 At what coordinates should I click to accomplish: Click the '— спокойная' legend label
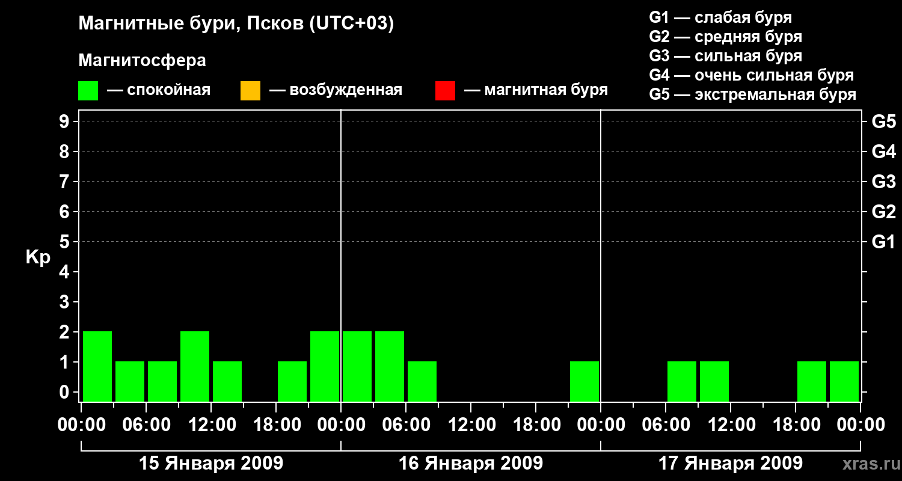159,91
